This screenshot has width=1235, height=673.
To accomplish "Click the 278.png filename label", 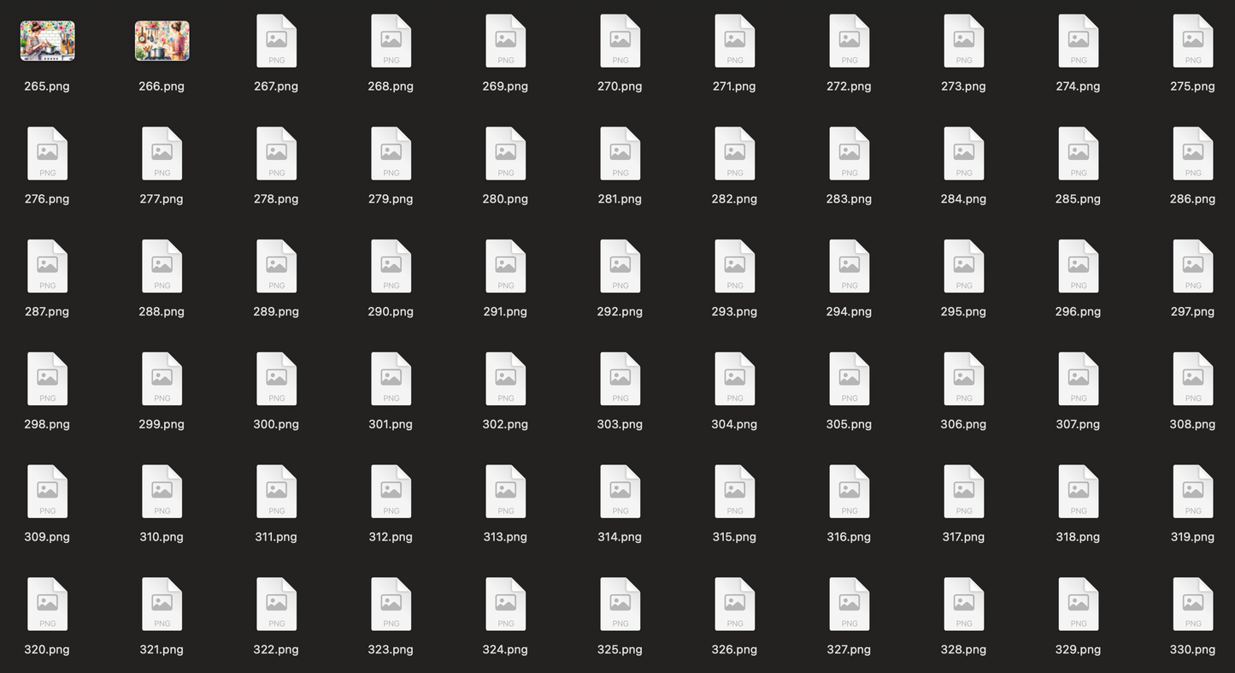I will click(x=276, y=199).
